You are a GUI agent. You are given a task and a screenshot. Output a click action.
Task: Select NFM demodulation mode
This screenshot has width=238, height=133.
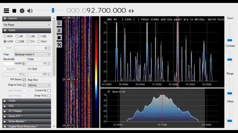(x=5, y=36)
